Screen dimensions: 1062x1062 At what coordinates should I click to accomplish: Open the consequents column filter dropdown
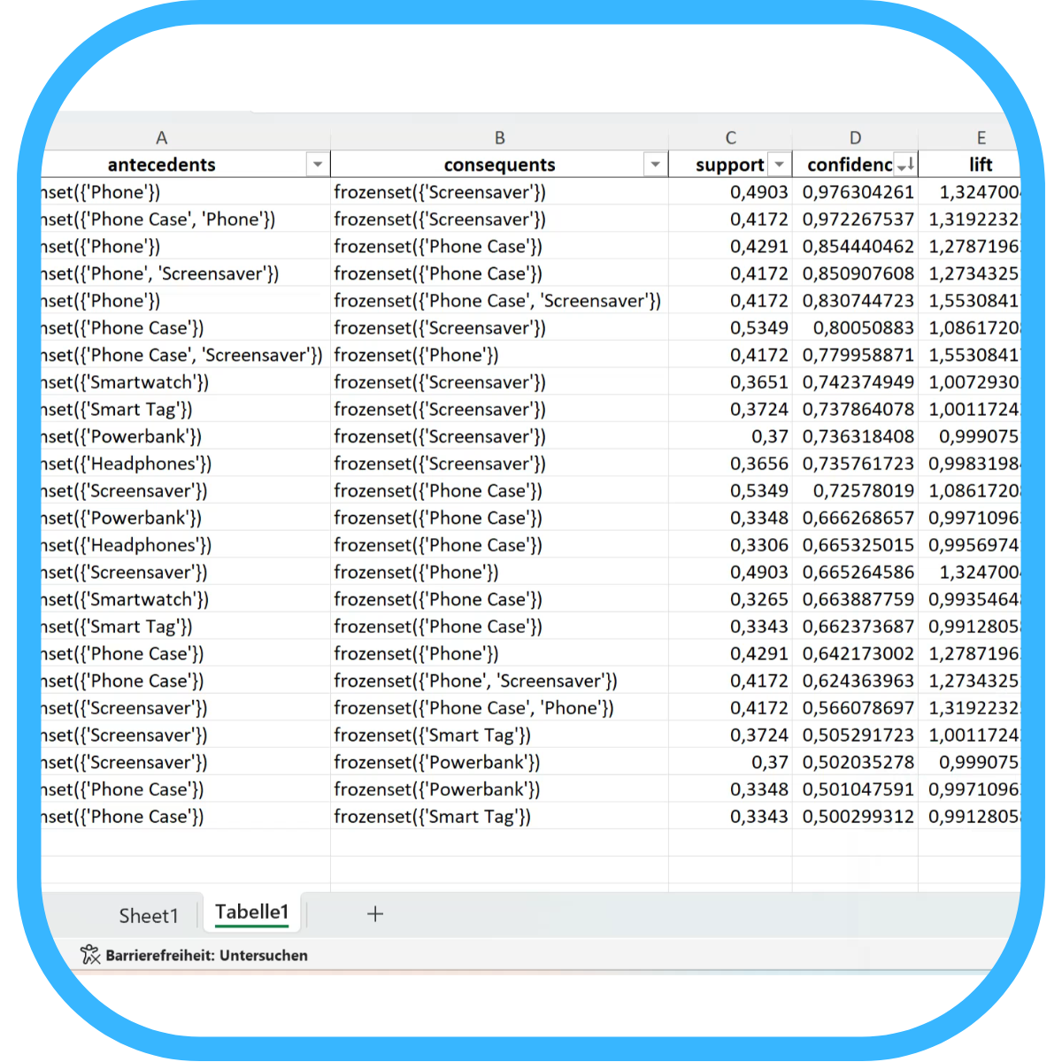click(655, 165)
